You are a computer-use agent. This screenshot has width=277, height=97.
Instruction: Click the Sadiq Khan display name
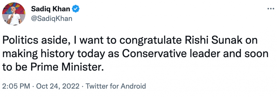point(51,9)
